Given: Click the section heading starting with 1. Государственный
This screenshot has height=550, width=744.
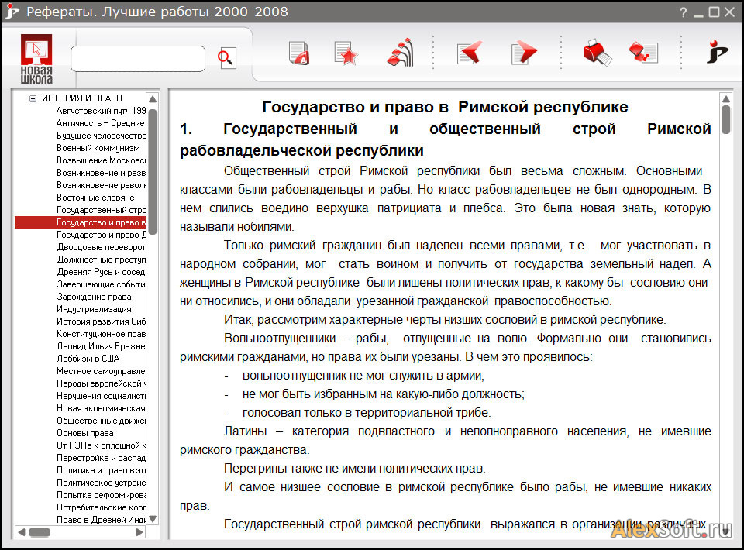Looking at the screenshot, I should pos(445,139).
